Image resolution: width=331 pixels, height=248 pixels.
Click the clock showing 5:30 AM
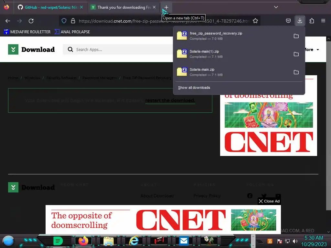pyautogui.click(x=314, y=238)
